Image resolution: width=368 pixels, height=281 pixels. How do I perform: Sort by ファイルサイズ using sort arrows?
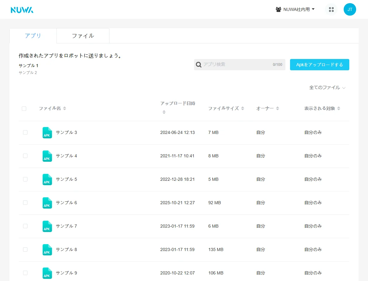click(x=243, y=108)
